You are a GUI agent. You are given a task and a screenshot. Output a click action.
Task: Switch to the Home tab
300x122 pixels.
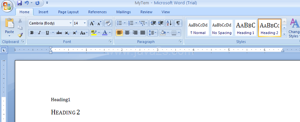24,12
